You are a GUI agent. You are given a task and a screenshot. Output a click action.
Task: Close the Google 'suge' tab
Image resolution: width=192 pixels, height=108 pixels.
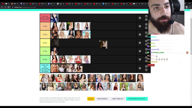pyautogui.click(x=63, y=4)
